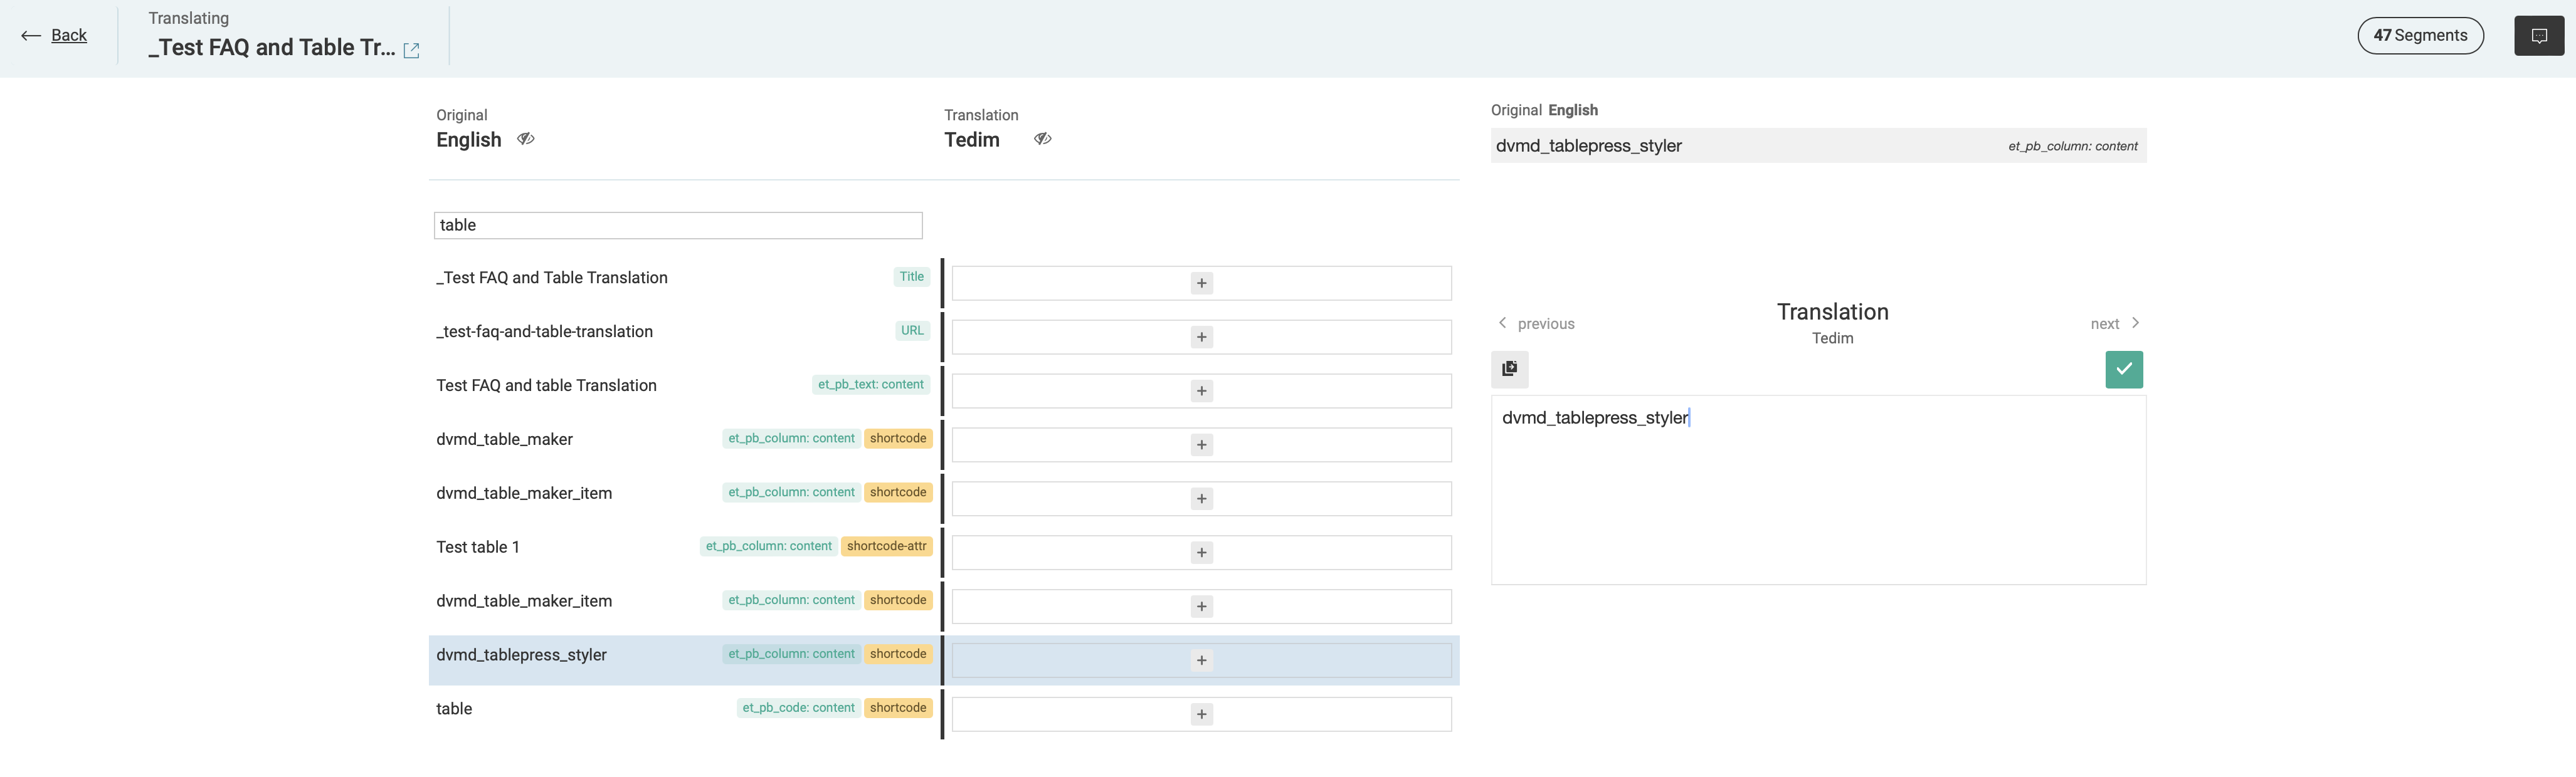Select the 'table' segment text
This screenshot has width=2576, height=777.
point(454,709)
